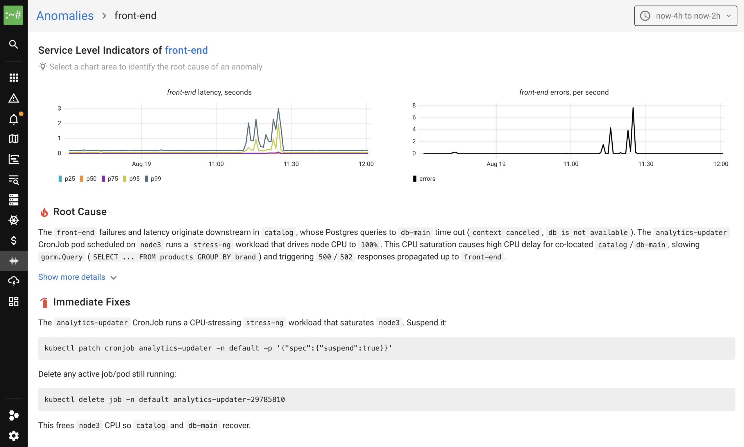Toggle the p95 legend color swatch
This screenshot has height=447, width=744.
(x=125, y=179)
